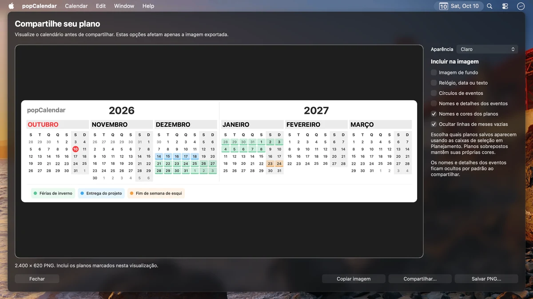Open the Help menu
Screen dimensions: 533x299
[x=148, y=6]
